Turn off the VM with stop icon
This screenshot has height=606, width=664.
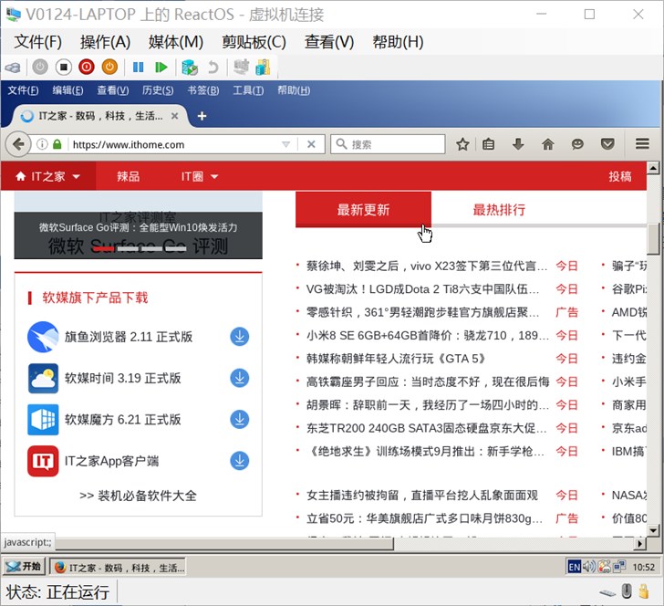point(64,67)
